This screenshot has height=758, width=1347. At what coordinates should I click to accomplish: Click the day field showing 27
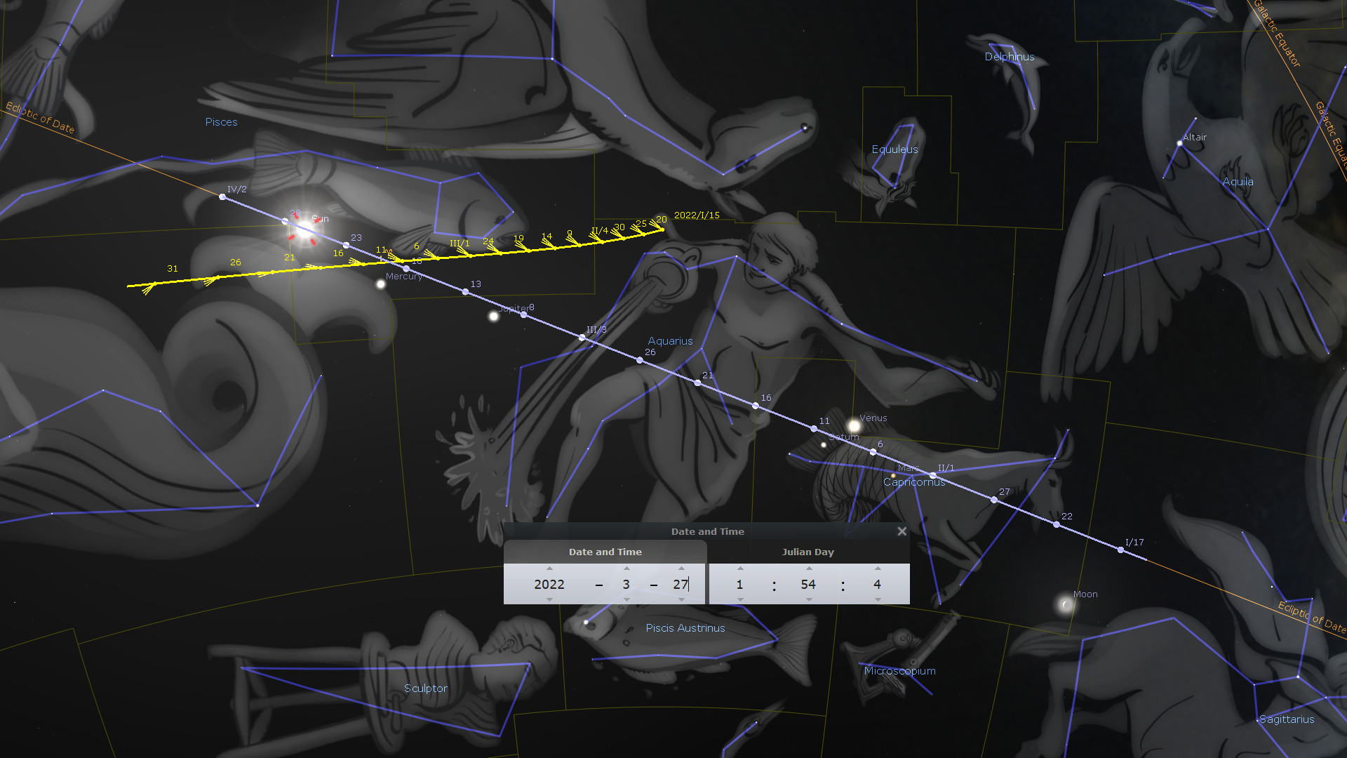click(x=681, y=584)
